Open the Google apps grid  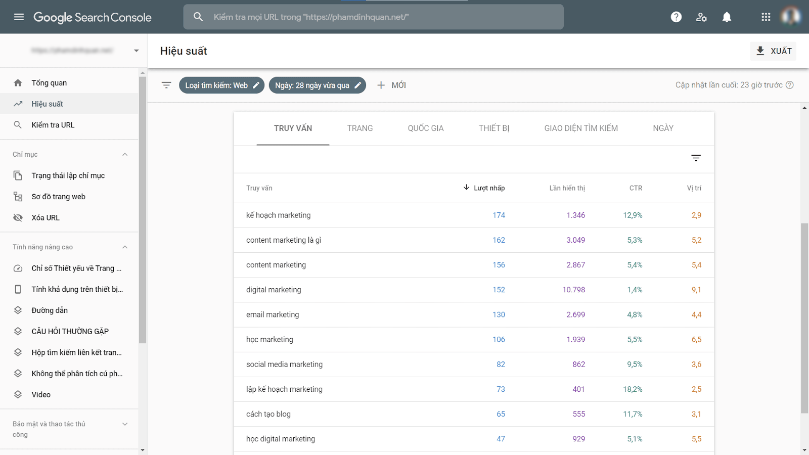[766, 17]
